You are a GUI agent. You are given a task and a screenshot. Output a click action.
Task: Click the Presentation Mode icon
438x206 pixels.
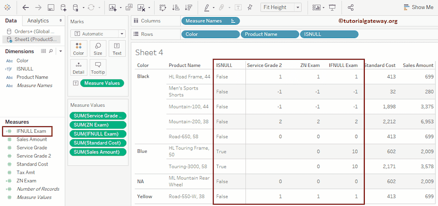point(332,8)
